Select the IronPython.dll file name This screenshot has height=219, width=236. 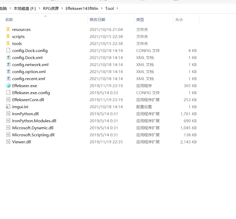tap(25, 114)
